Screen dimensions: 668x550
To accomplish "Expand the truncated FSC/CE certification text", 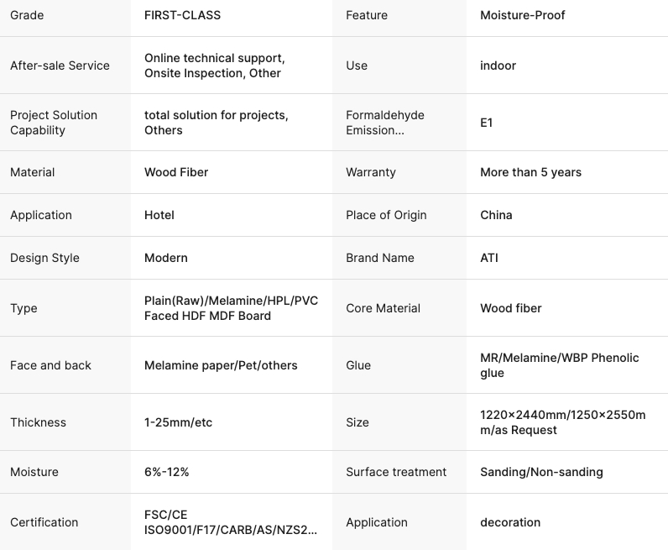I will coord(231,522).
